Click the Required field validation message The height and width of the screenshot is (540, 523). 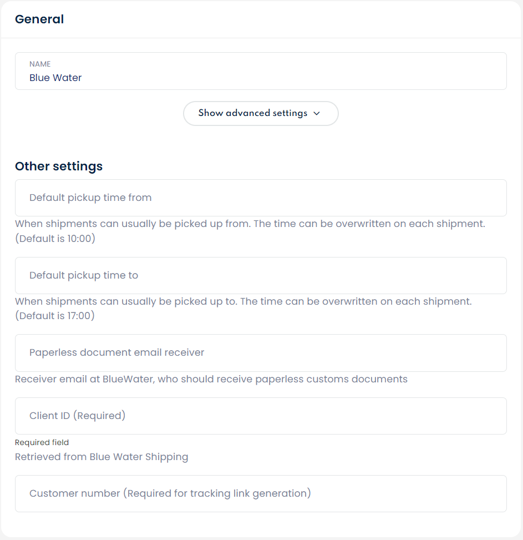tap(42, 442)
